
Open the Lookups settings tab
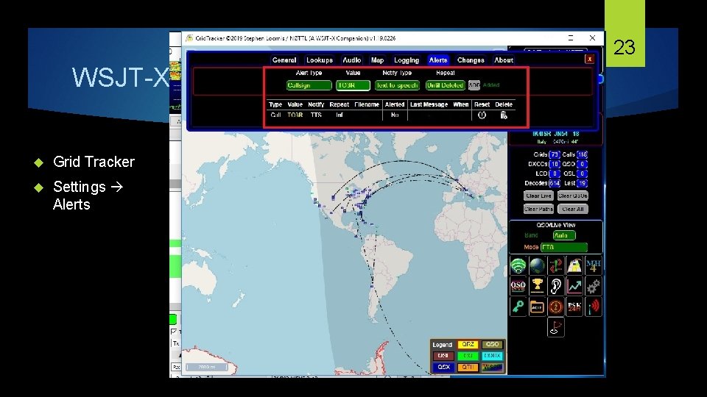pos(319,60)
